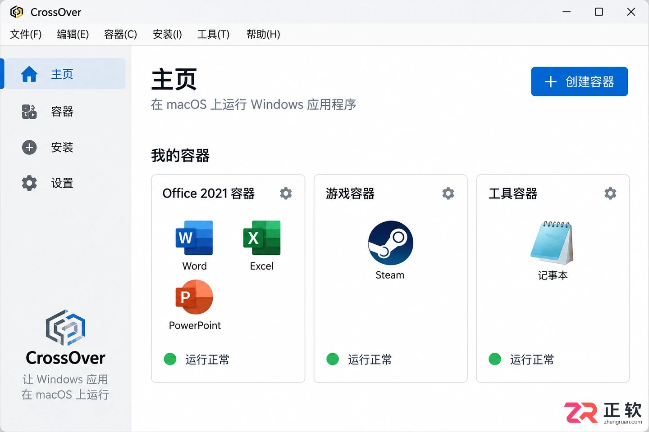
Task: Click the plus icon beside 安装 in sidebar
Action: tap(29, 147)
